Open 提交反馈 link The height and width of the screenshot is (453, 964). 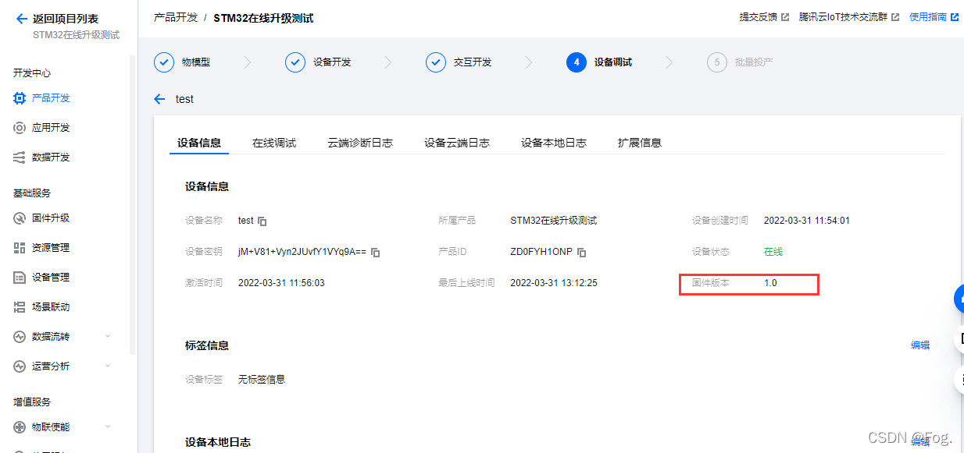[764, 17]
